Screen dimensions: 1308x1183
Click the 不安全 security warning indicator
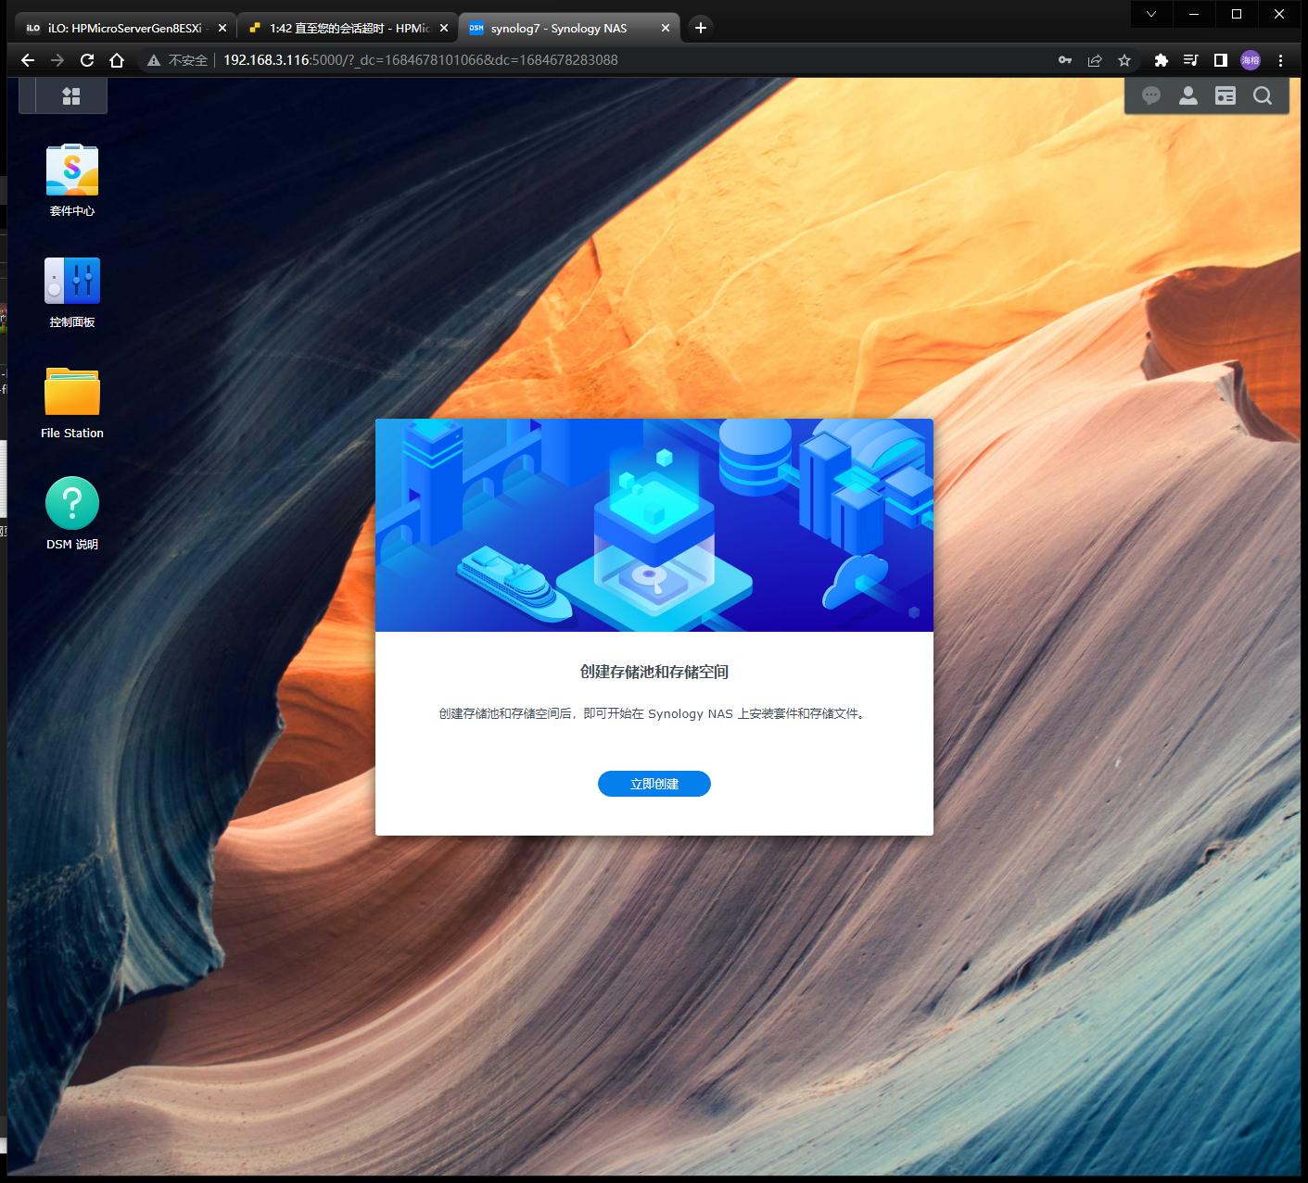(x=177, y=60)
